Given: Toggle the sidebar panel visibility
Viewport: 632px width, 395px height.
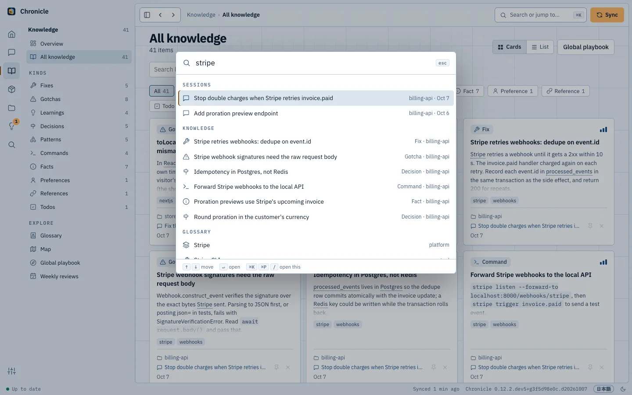Looking at the screenshot, I should 147,15.
